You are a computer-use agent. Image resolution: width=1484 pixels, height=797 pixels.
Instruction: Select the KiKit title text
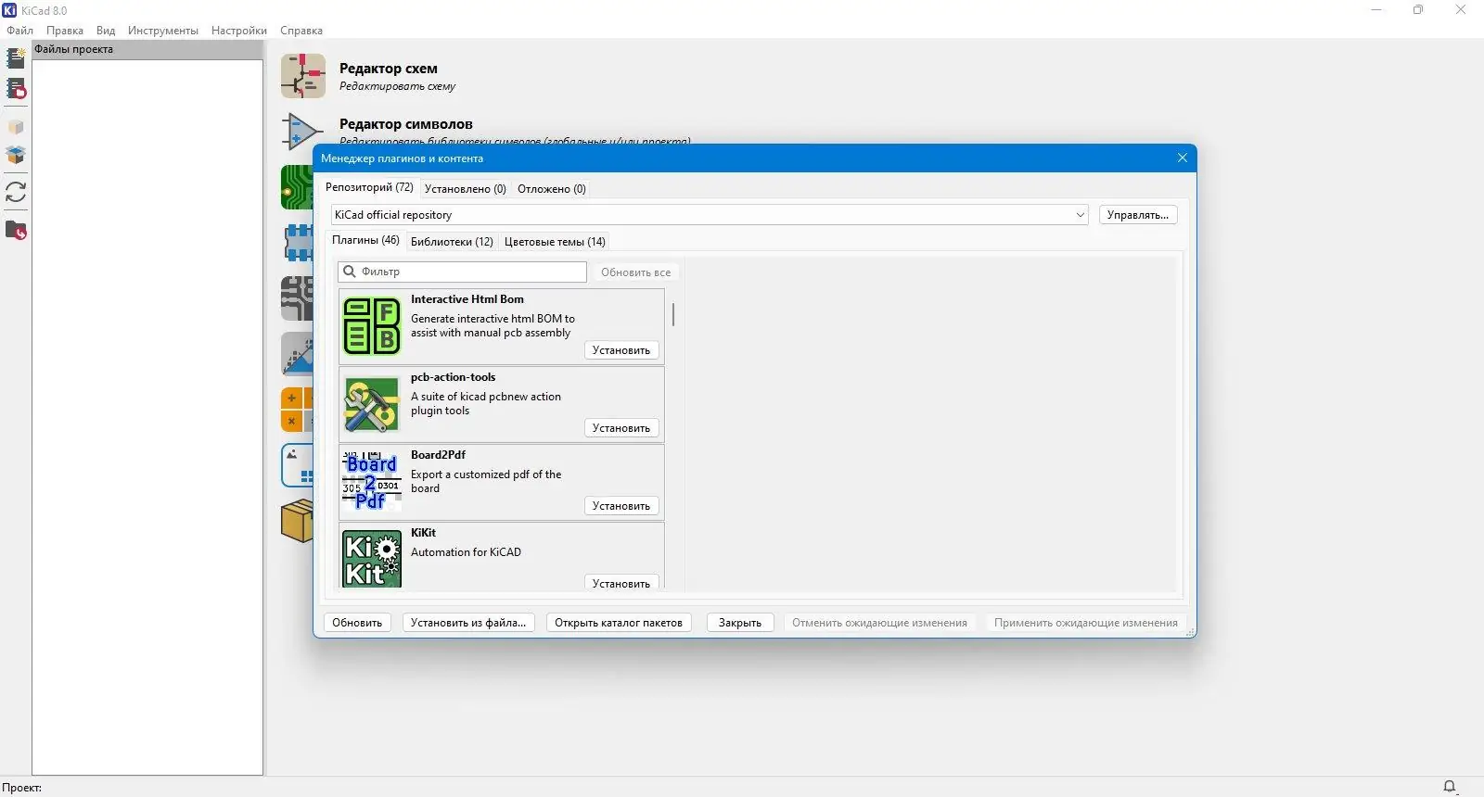(x=424, y=533)
